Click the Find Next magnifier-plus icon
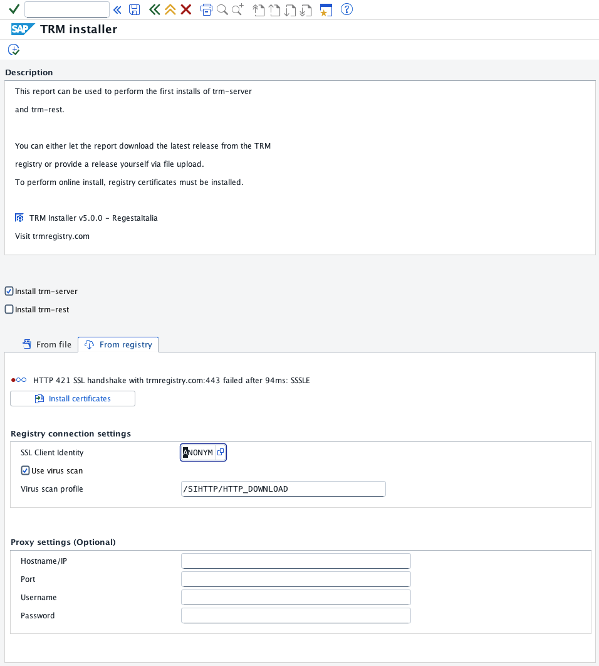599x666 pixels. coord(237,9)
